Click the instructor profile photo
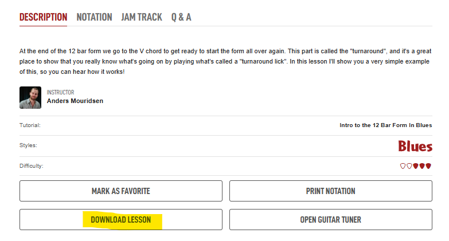449x241 pixels. coord(30,97)
